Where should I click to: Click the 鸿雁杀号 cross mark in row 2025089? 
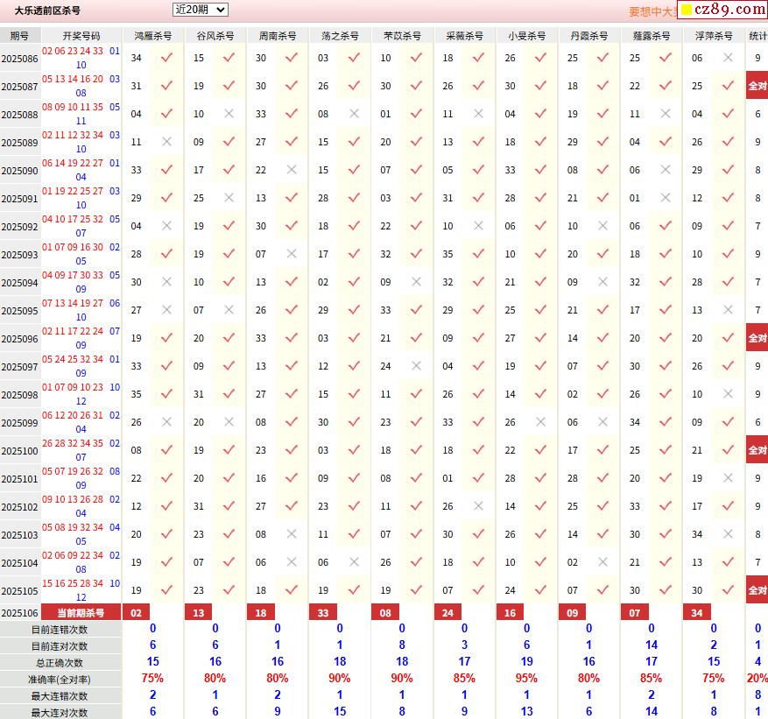(167, 142)
